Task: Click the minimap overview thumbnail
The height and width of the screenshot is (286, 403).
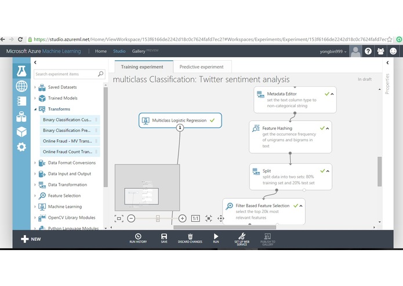Action: (x=147, y=188)
